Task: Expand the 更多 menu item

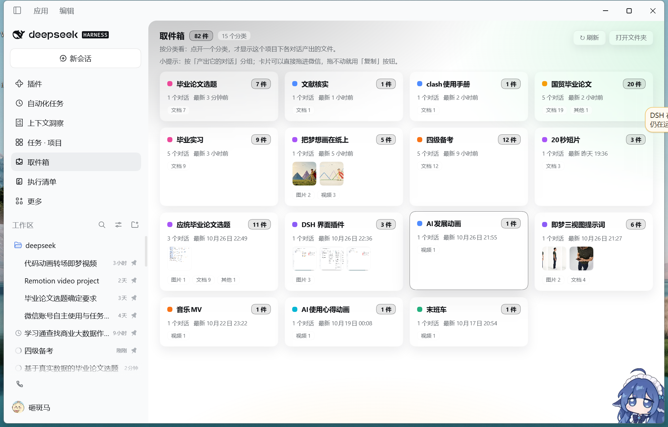Action: pos(76,201)
